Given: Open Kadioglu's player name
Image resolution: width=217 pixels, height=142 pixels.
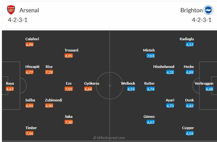Looking at the screenshot, I should (x=187, y=39).
